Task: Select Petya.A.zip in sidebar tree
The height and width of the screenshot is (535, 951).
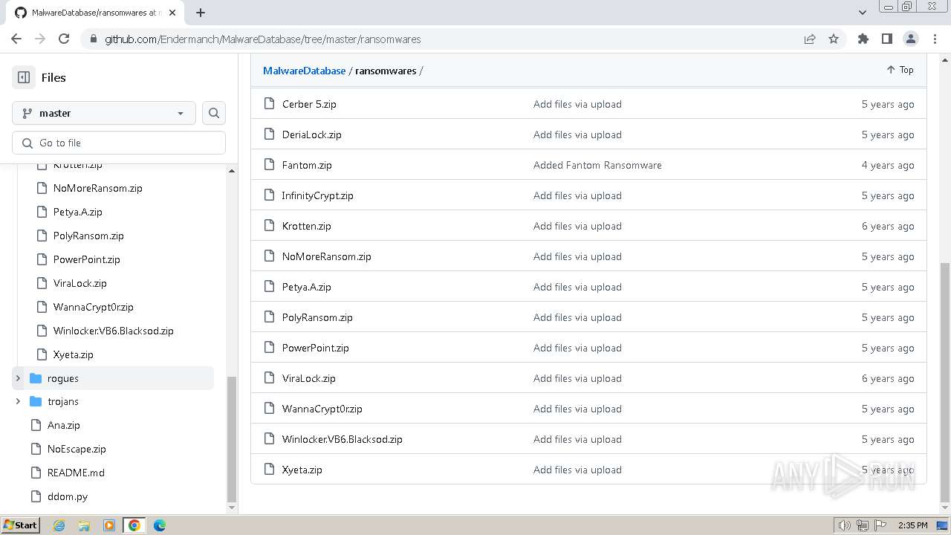Action: point(78,212)
